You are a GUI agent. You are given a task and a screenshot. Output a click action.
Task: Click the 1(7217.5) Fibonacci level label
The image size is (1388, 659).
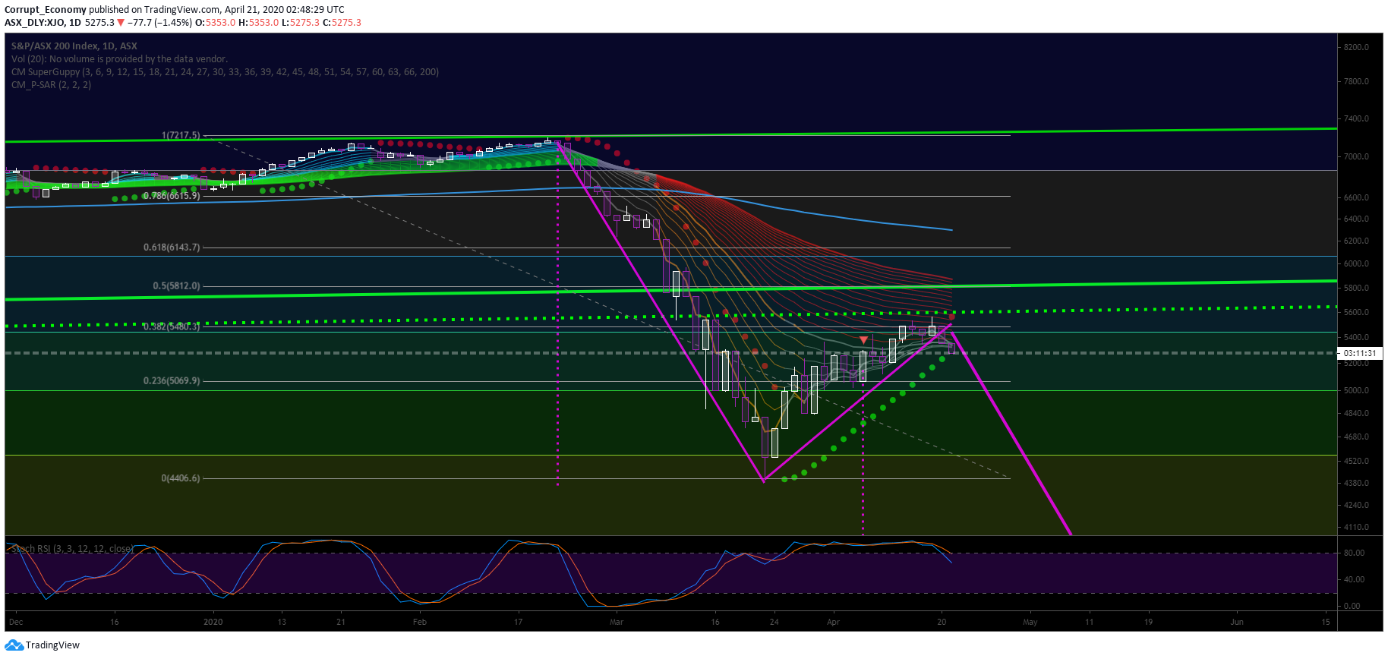(181, 135)
